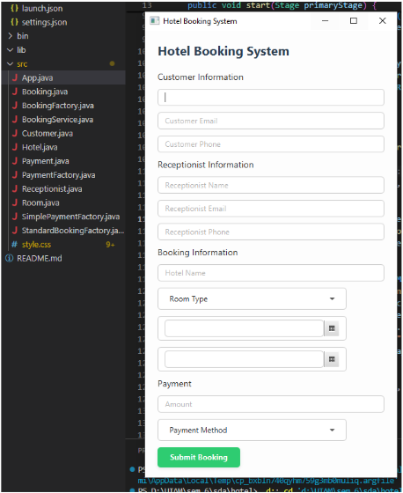Open Booking.java file
The width and height of the screenshot is (403, 493).
[45, 92]
